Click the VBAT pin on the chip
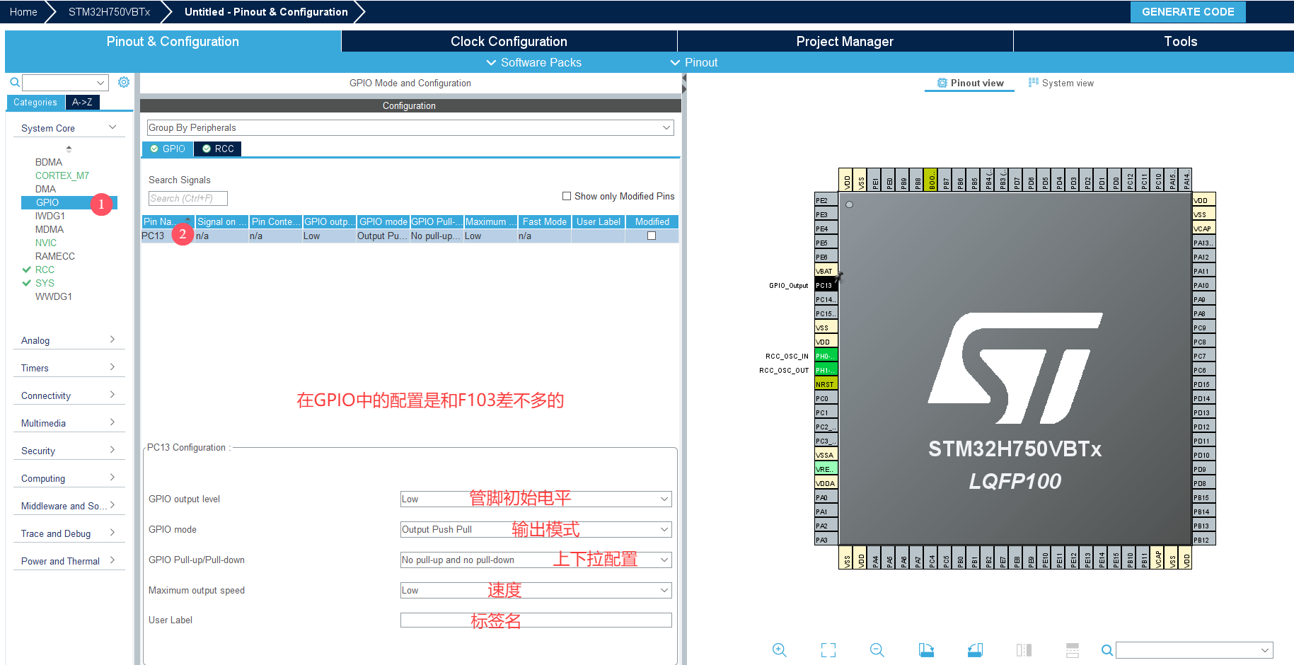1294x665 pixels. tap(826, 271)
